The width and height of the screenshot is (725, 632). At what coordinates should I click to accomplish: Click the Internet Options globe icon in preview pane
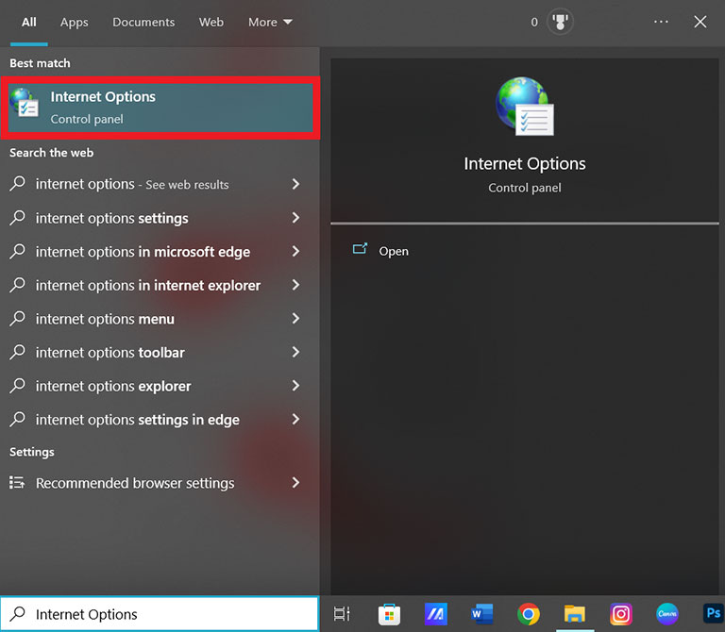pyautogui.click(x=525, y=107)
